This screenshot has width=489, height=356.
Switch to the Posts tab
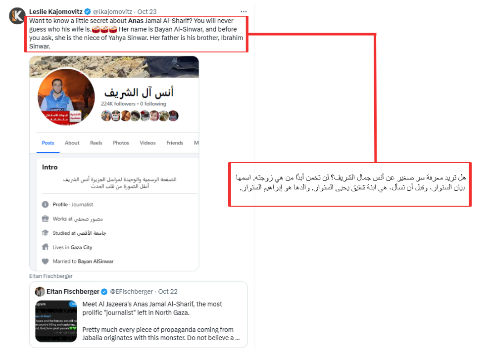(x=48, y=143)
